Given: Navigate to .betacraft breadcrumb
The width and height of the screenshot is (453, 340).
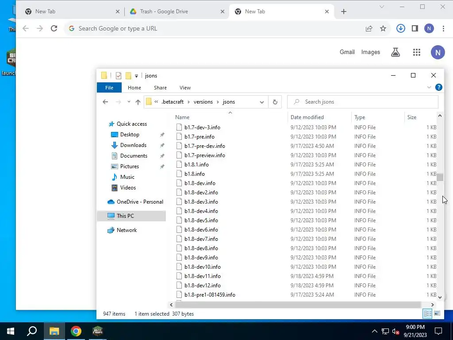Looking at the screenshot, I should click(173, 102).
